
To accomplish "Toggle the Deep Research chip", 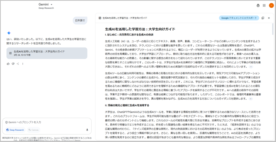I will coord(15,130).
